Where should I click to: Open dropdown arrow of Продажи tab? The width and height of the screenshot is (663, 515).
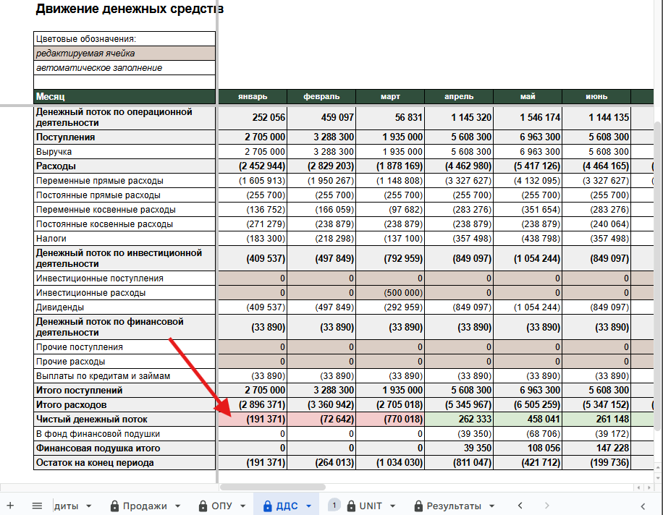tap(177, 506)
